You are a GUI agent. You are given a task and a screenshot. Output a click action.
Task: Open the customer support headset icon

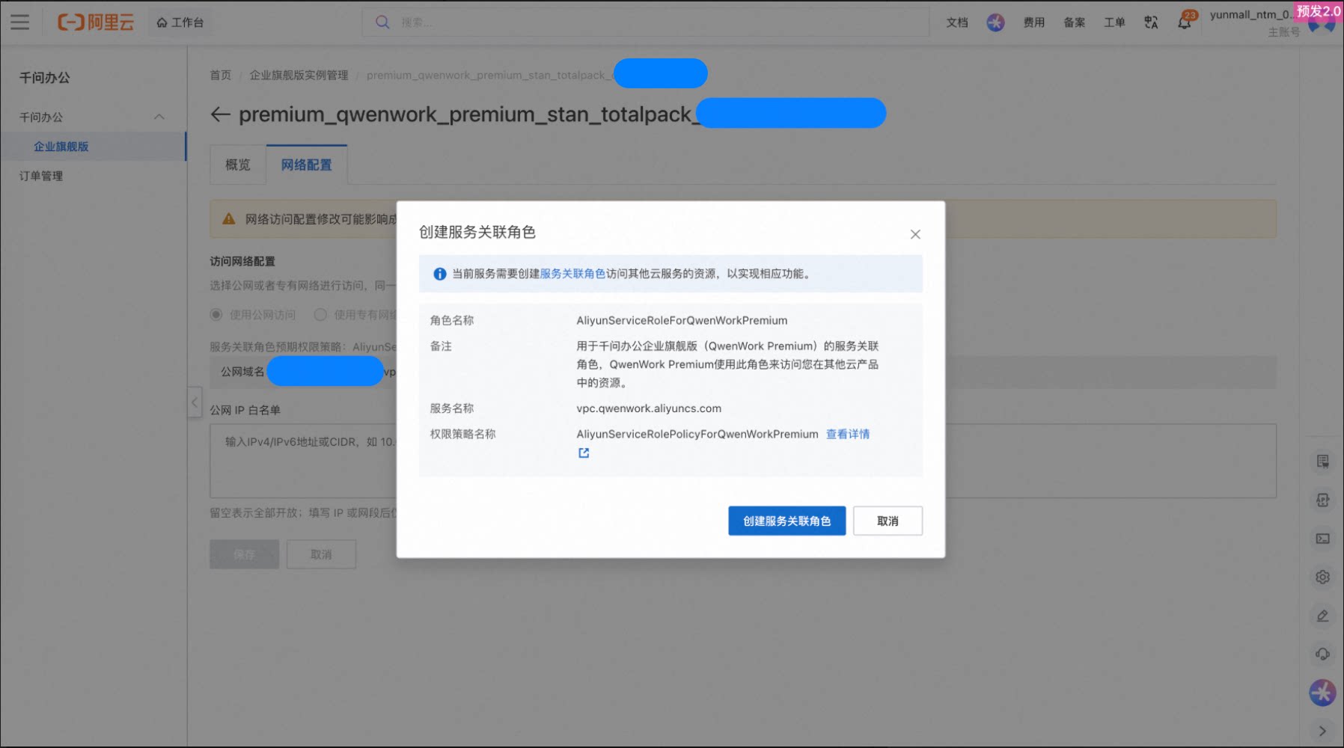point(1323,654)
